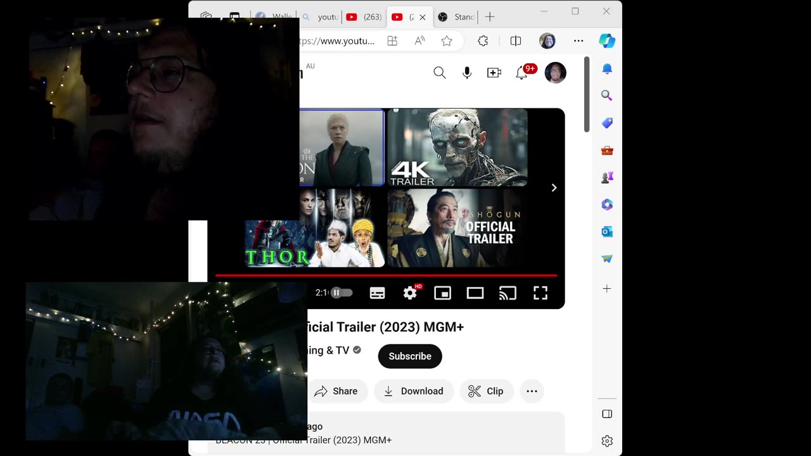Open the sidebar Tools briefcase
Screen dimensions: 811x456
tap(607, 150)
